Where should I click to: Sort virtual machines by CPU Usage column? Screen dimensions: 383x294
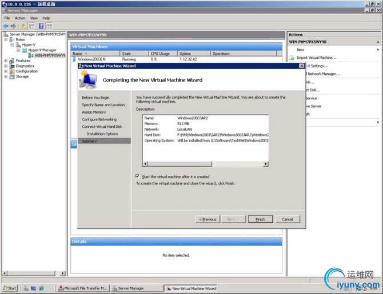click(163, 54)
